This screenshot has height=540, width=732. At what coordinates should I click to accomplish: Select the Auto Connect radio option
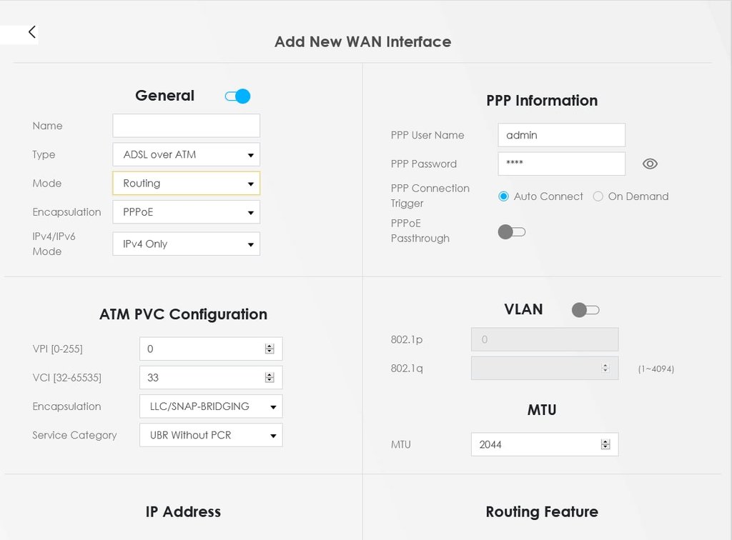tap(503, 196)
